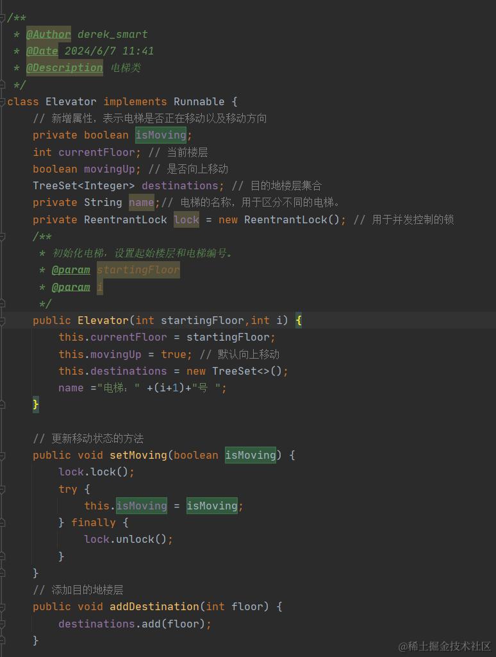Click the date value 2024/6/7 11:41
Viewport: 496px width, 657px height.
coord(109,51)
